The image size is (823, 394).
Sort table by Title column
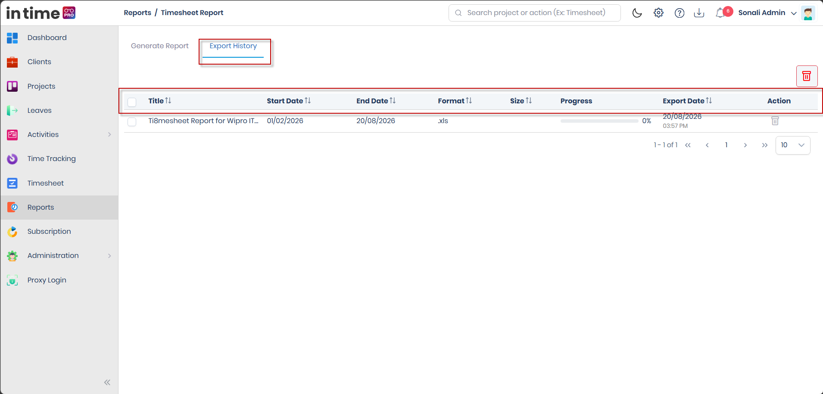(168, 101)
